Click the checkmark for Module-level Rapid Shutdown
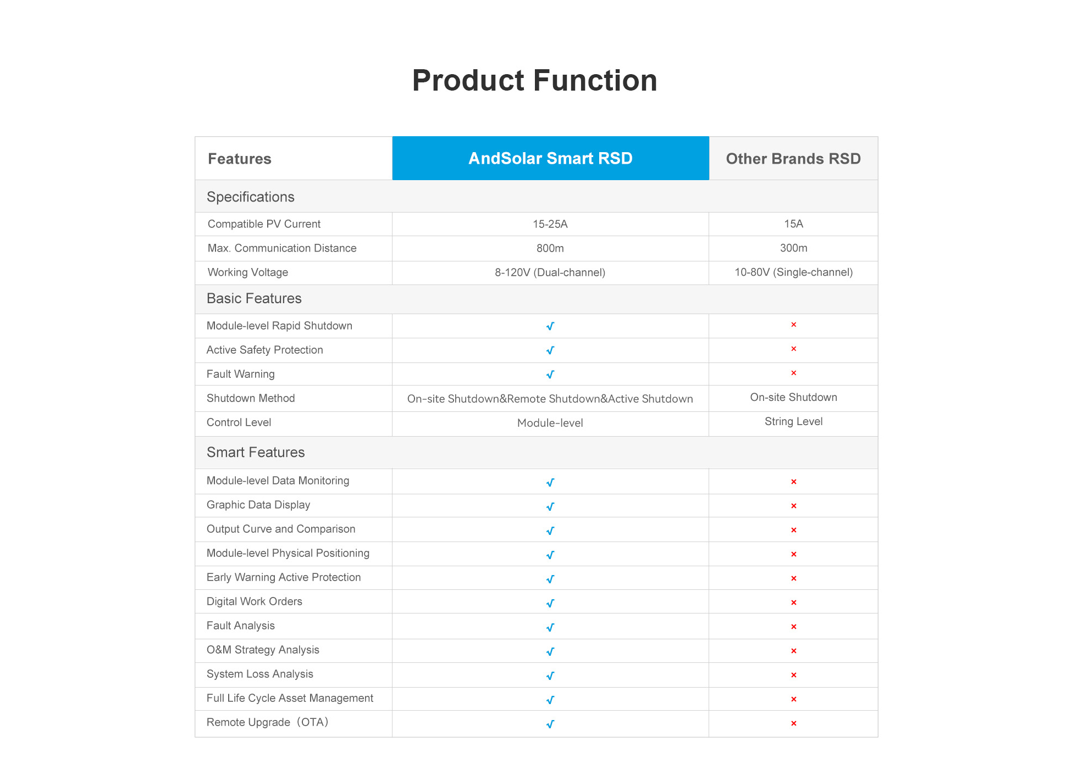 pos(550,326)
